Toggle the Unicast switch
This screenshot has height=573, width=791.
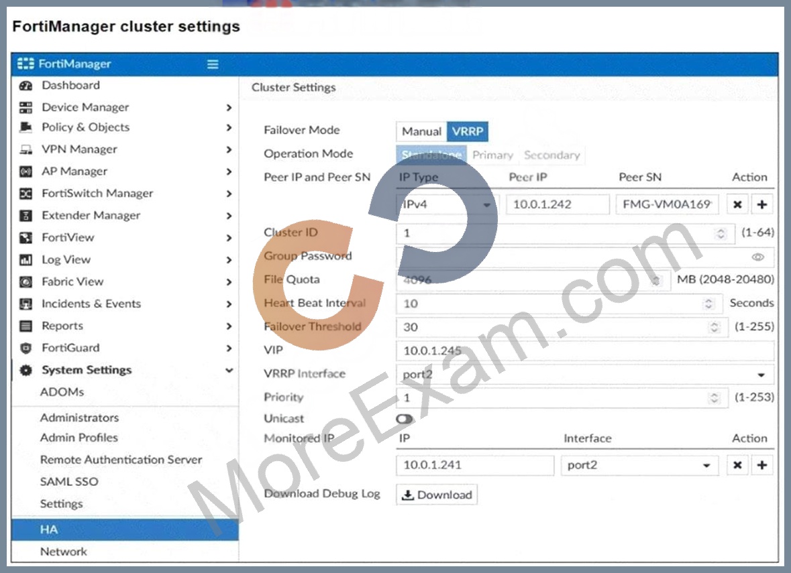point(405,419)
